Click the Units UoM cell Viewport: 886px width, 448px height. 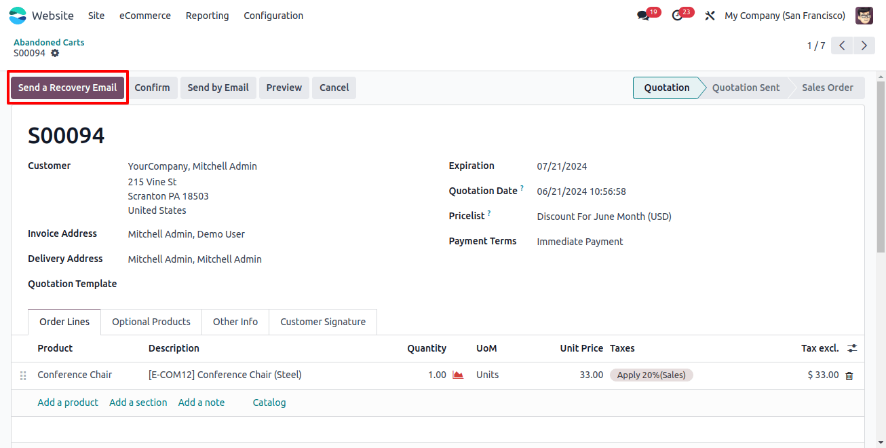pyautogui.click(x=487, y=375)
